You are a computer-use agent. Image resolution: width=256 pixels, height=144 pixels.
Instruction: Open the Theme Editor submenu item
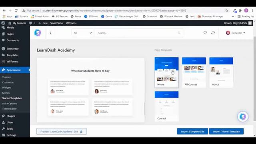click(x=9, y=108)
